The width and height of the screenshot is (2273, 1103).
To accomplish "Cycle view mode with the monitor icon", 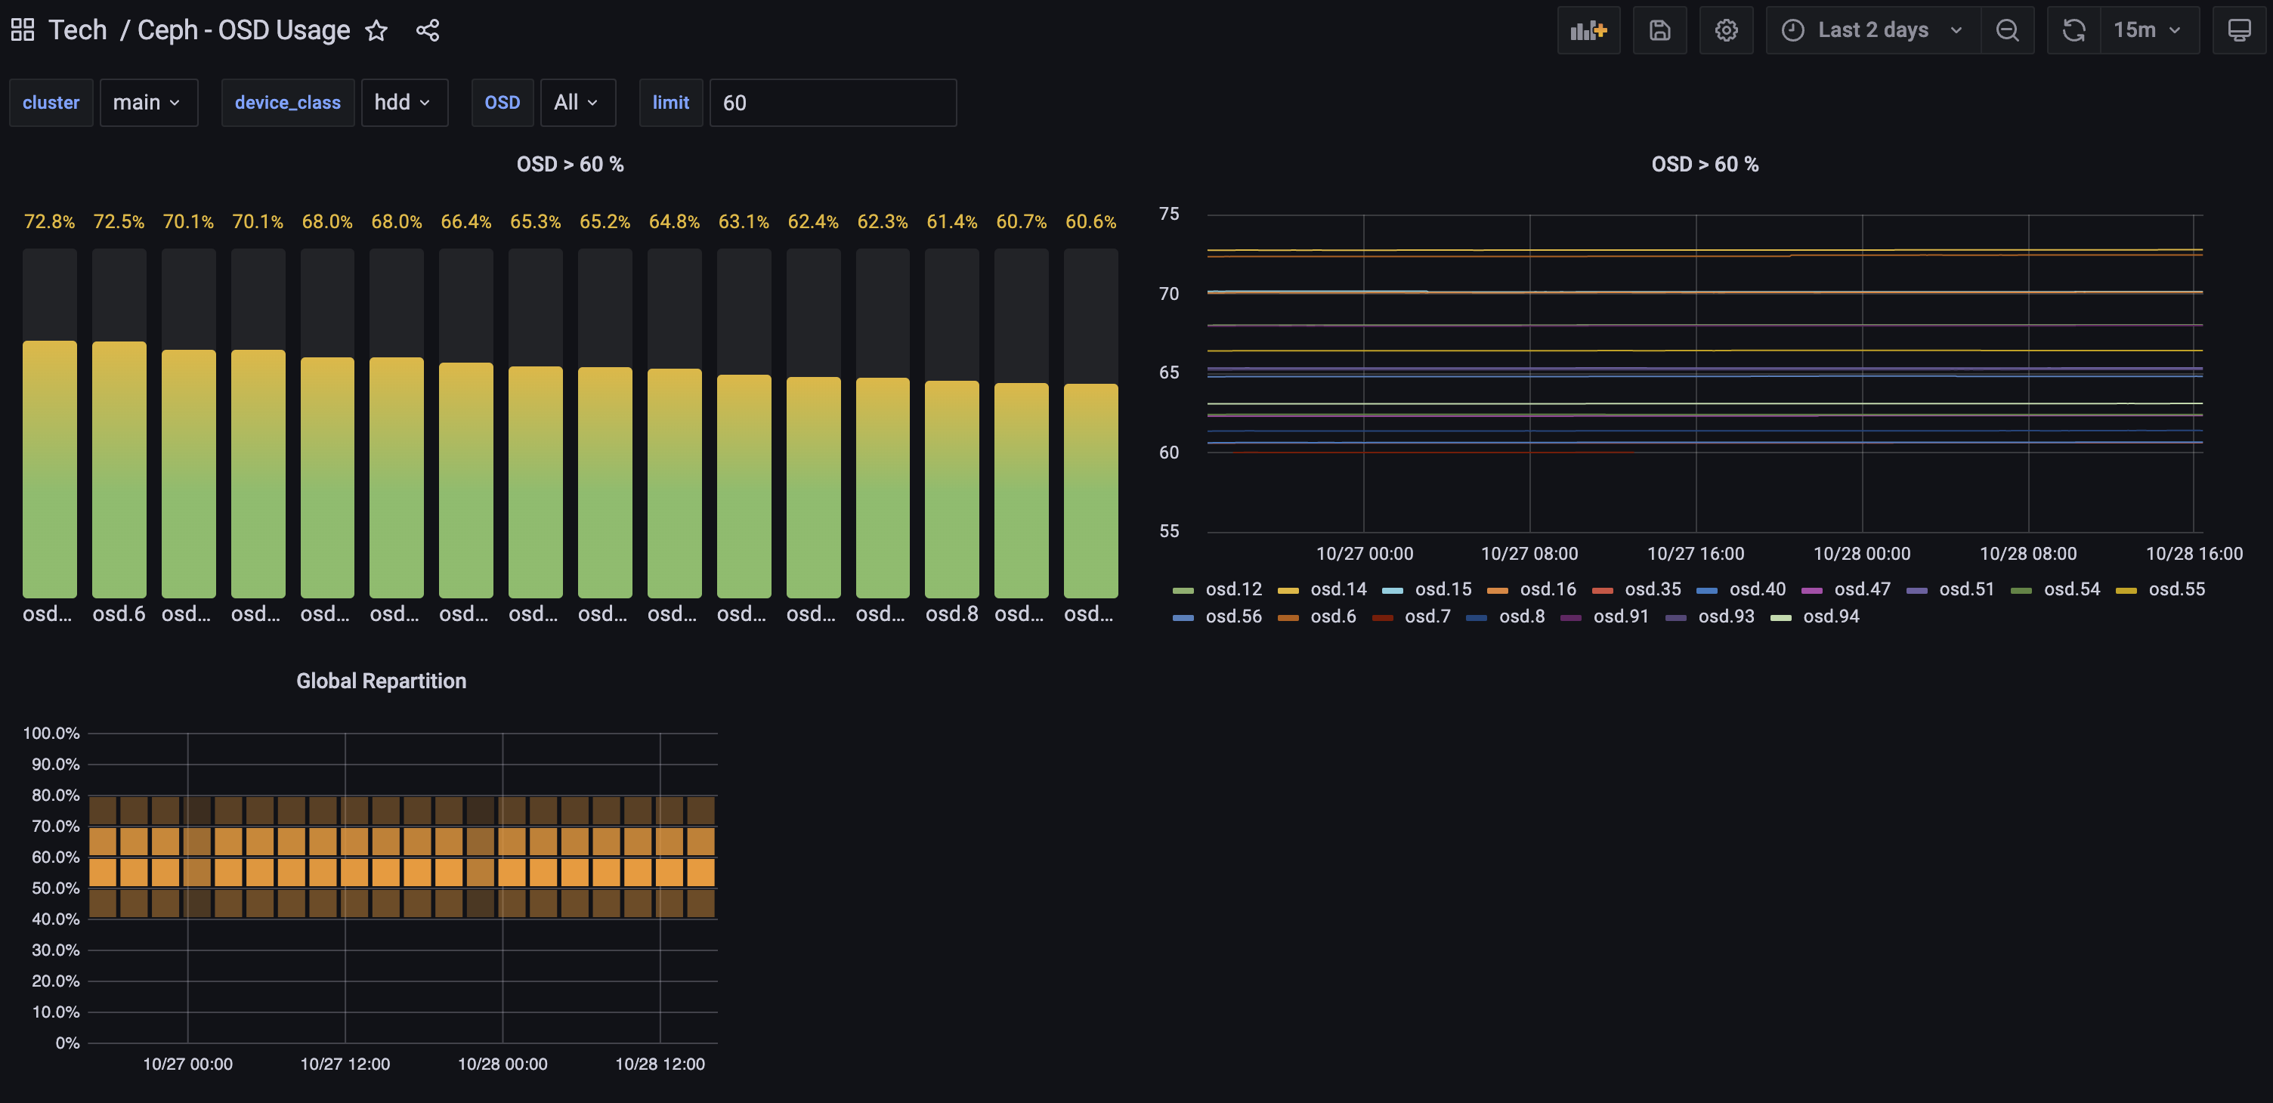I will click(x=2238, y=31).
